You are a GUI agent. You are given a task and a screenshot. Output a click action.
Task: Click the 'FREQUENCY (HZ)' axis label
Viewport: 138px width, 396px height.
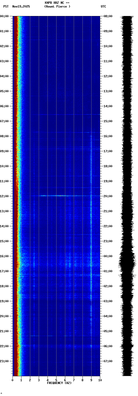tap(59, 383)
